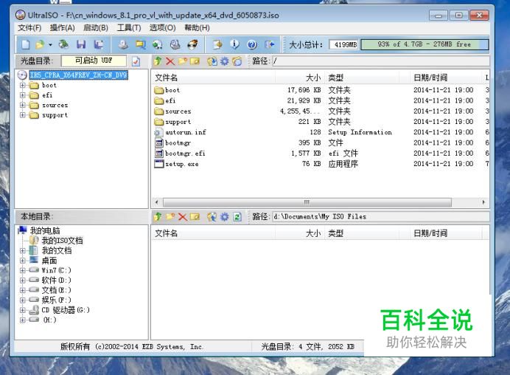Sort image files by 大小 column header

(x=299, y=78)
